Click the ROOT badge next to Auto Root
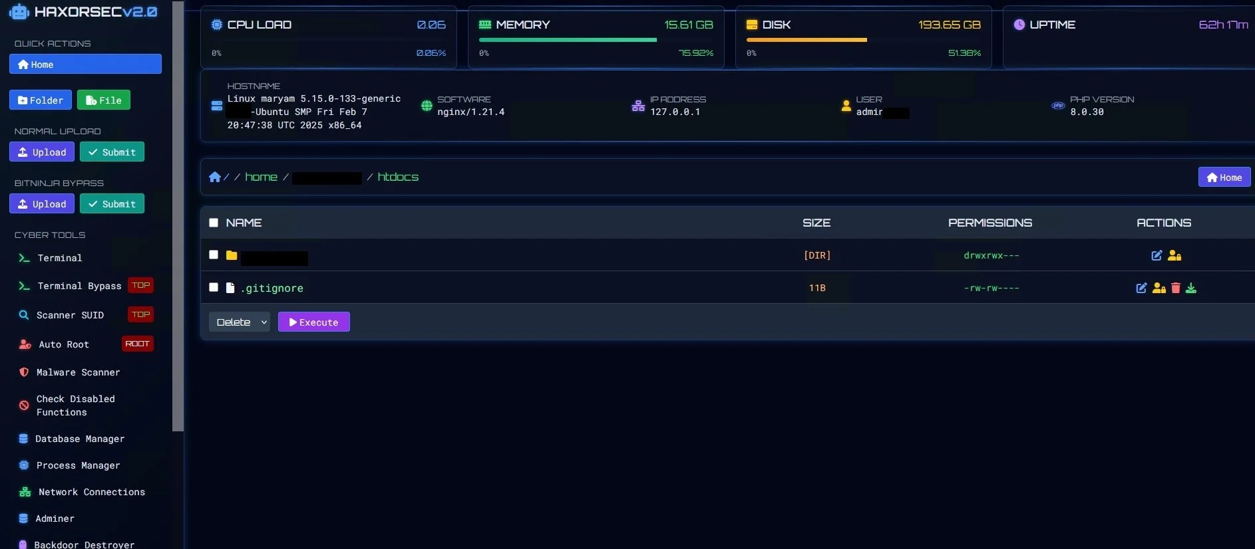Viewport: 1255px width, 549px height. (x=137, y=344)
